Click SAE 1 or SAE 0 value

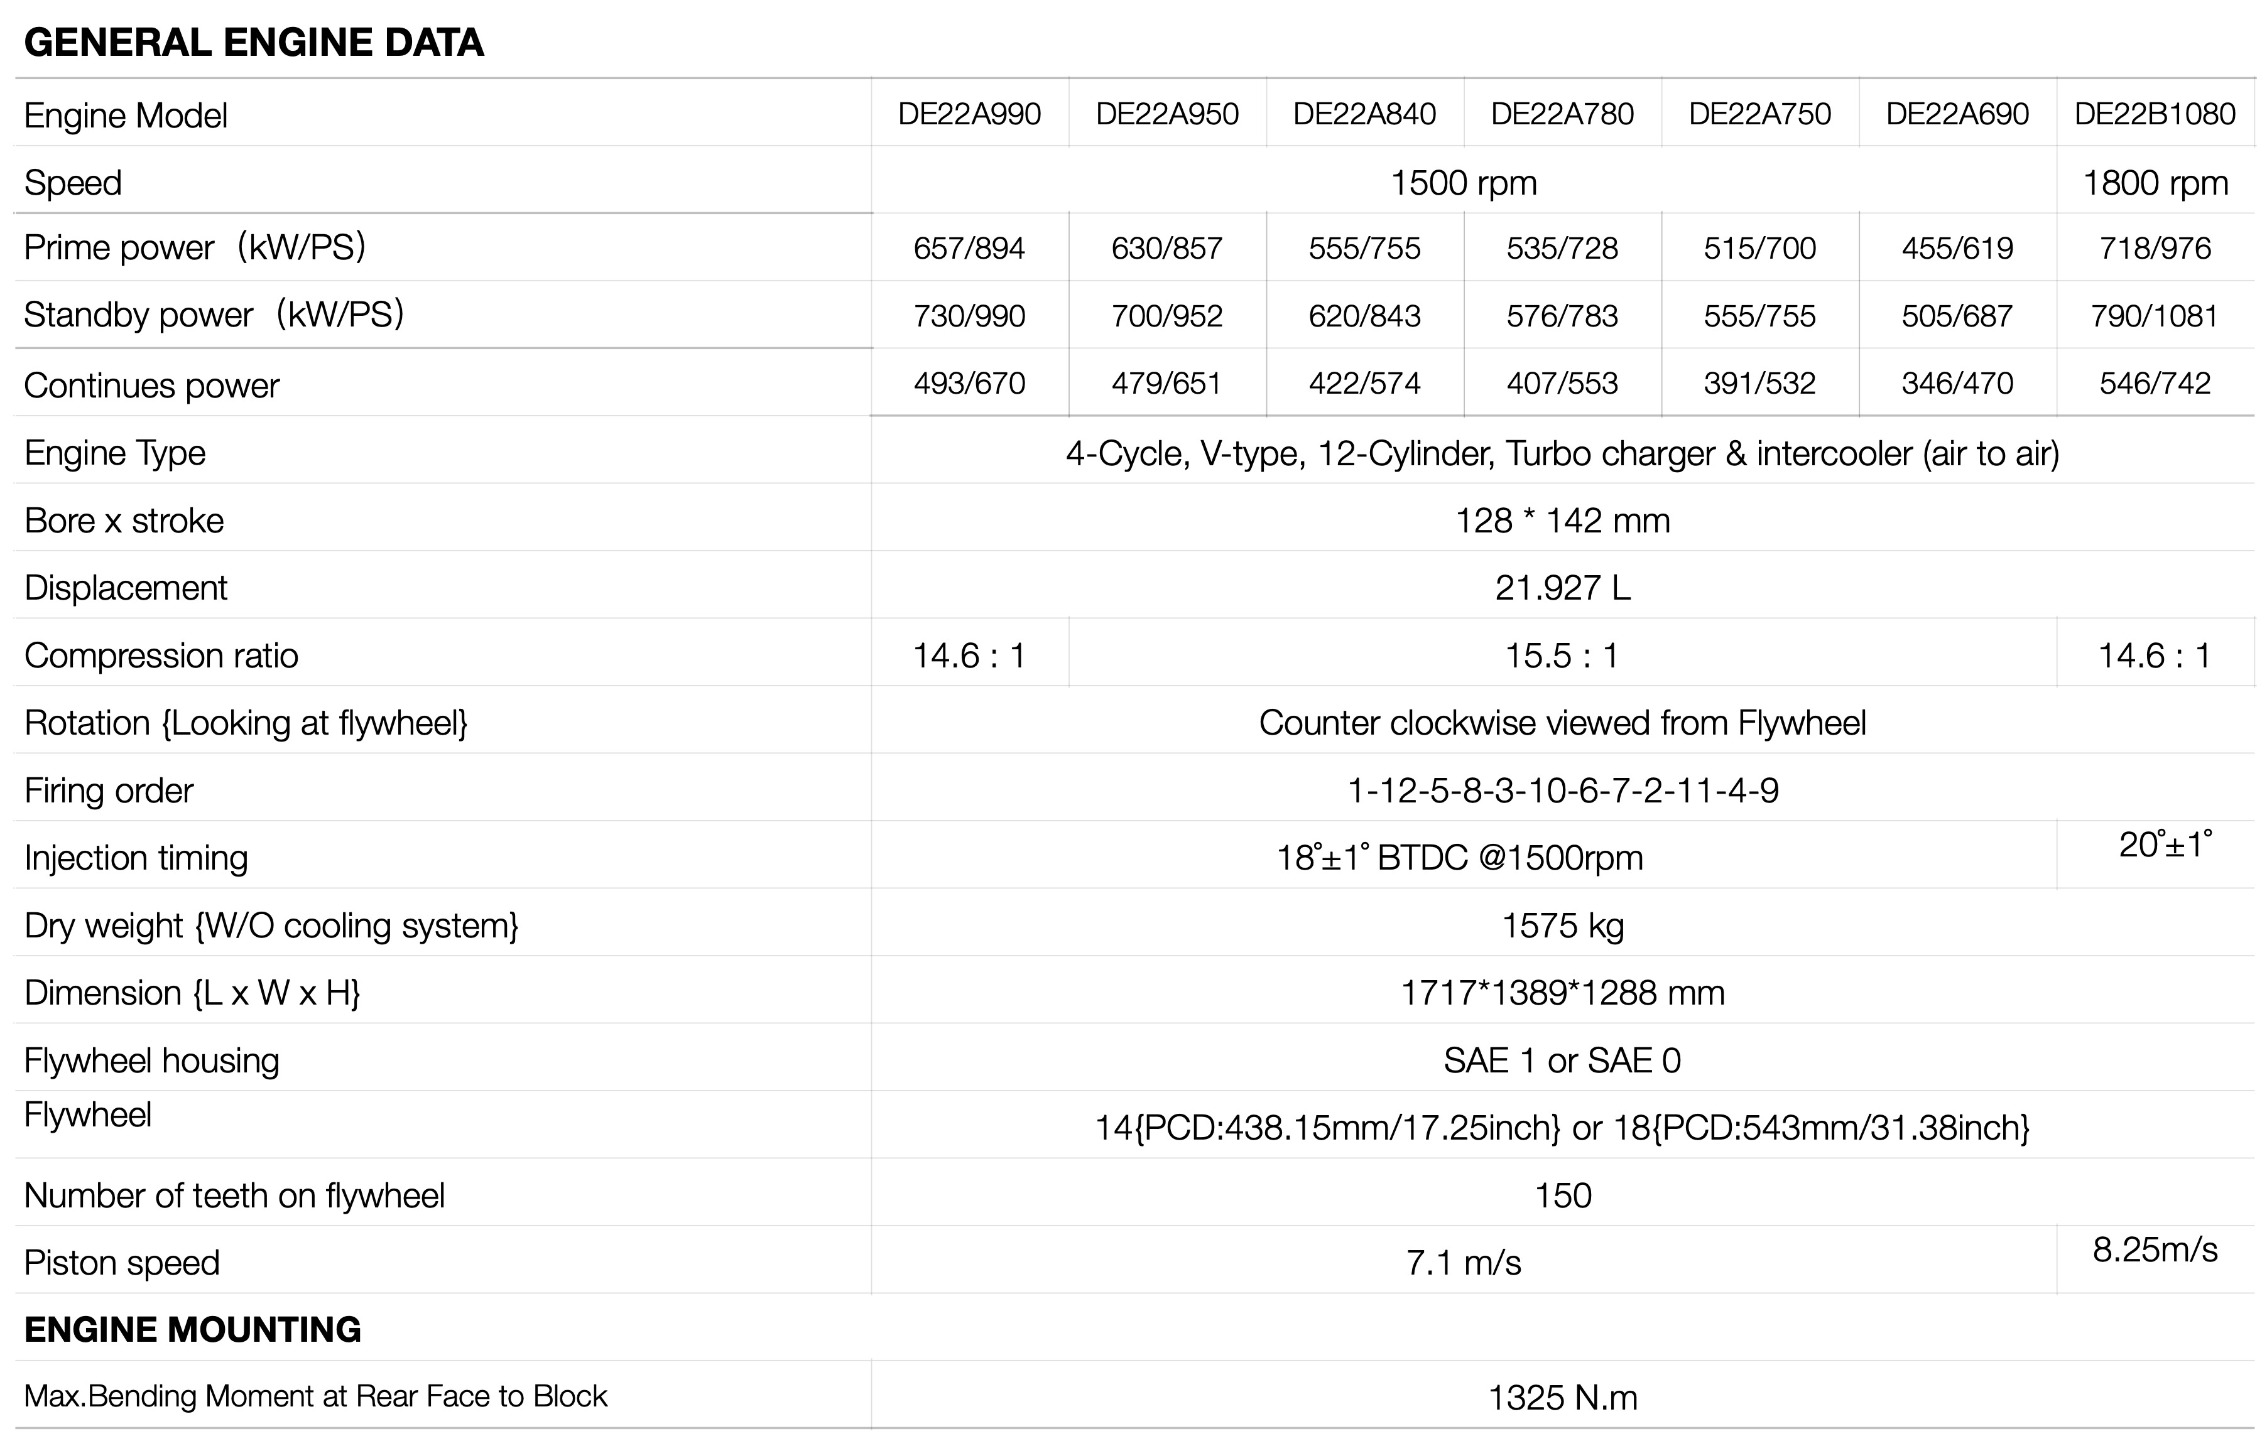1563,1061
